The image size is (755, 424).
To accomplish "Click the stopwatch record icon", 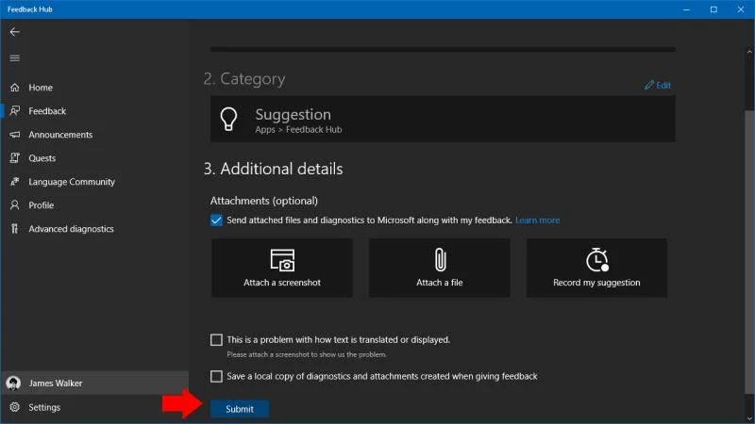I will (x=597, y=260).
